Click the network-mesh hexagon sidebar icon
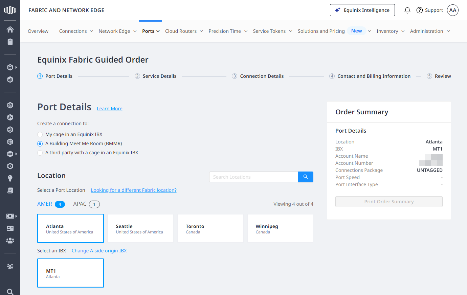Viewport: 467px width, 295px height. [x=10, y=105]
